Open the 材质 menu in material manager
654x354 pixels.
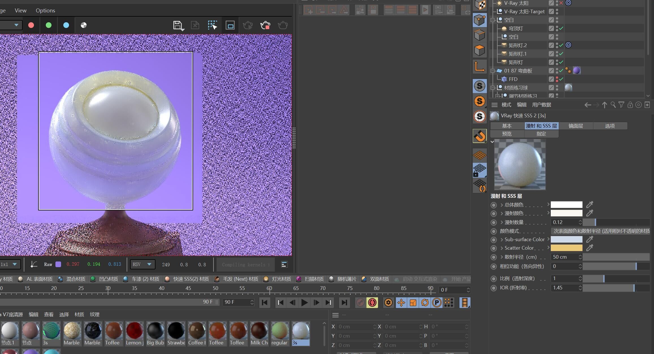tap(79, 314)
